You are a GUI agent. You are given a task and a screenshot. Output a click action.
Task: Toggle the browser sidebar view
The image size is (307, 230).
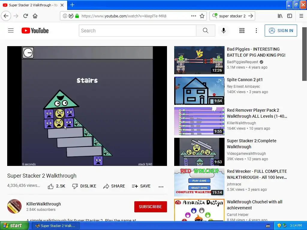tap(290, 16)
